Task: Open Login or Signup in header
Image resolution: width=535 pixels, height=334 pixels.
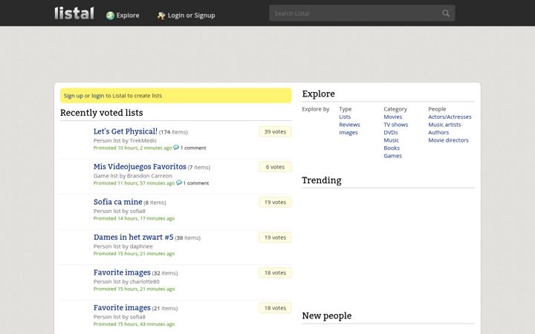Action: tap(192, 16)
